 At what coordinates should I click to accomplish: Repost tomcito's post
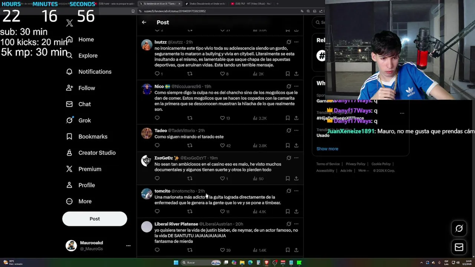tap(190, 211)
